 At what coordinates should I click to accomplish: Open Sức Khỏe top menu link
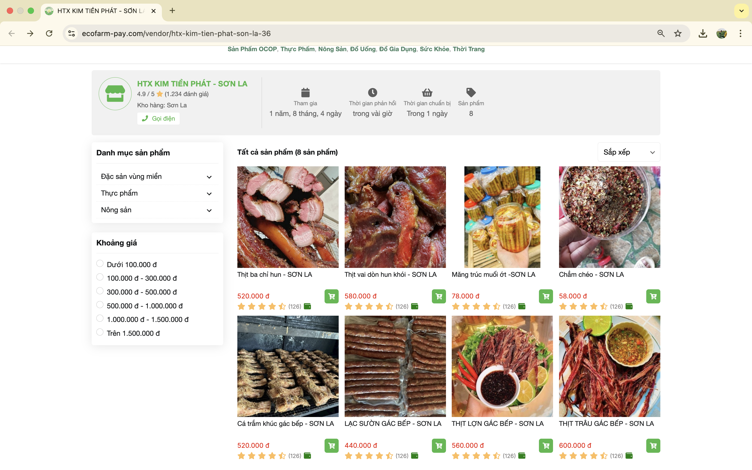point(434,49)
